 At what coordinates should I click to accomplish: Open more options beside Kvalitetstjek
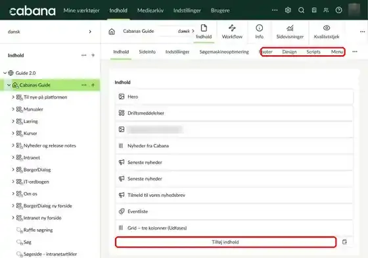362,32
